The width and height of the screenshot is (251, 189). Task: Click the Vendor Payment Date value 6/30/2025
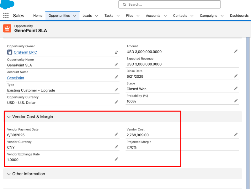point(16,135)
